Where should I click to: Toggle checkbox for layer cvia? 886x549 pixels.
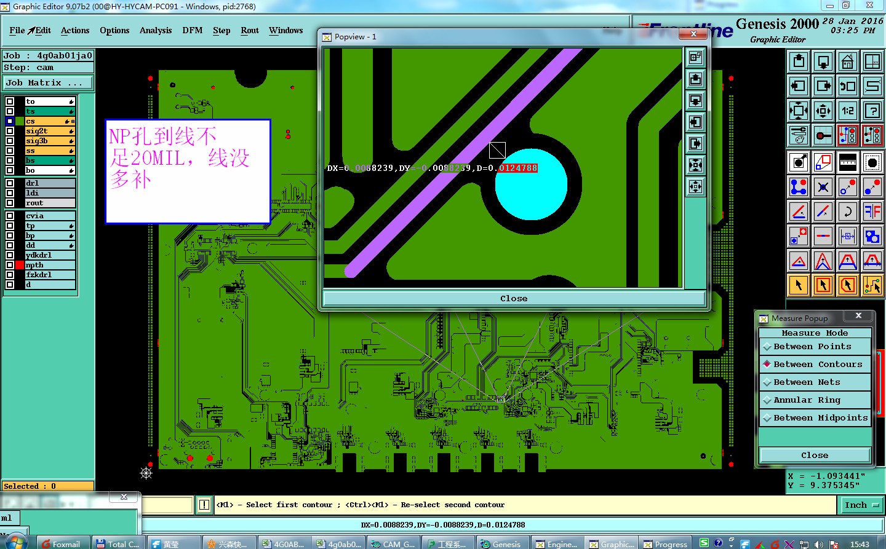tap(10, 216)
